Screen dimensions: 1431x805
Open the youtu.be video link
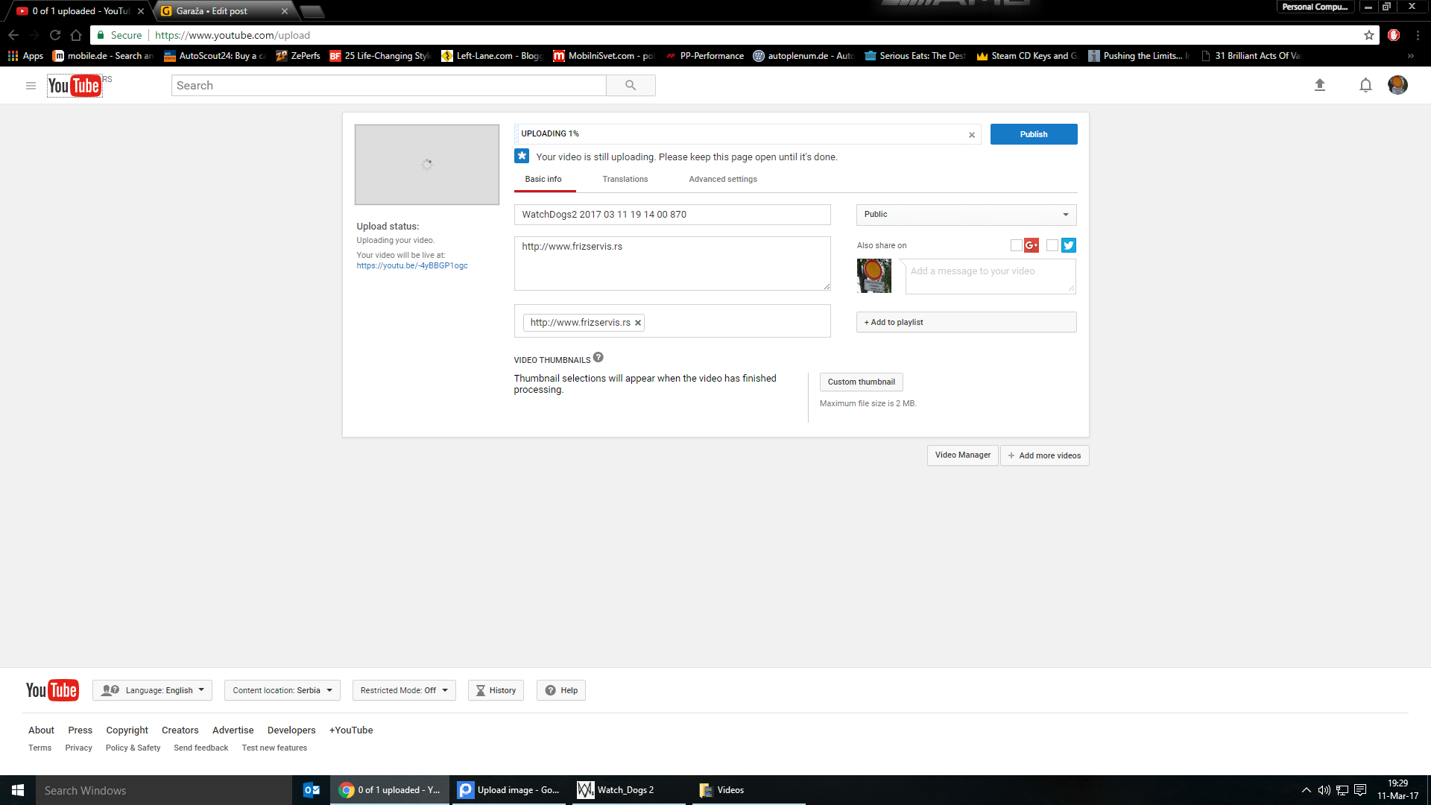(x=412, y=266)
